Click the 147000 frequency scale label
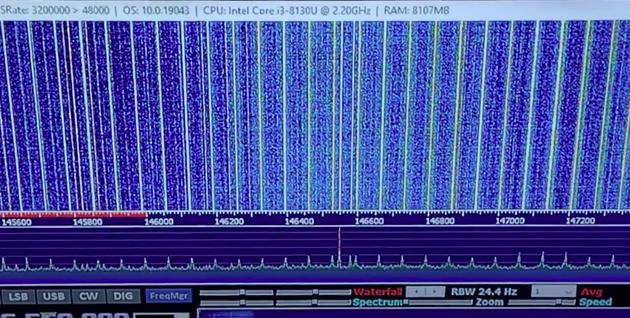The height and width of the screenshot is (318, 630). (x=510, y=221)
